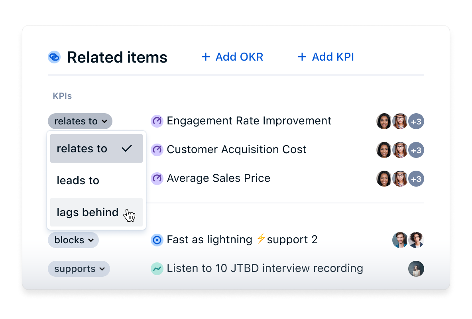Viewport: 472px width, 319px height.
Task: Click the gauge icon beside Customer Acquisition Cost
Action: [x=157, y=150]
